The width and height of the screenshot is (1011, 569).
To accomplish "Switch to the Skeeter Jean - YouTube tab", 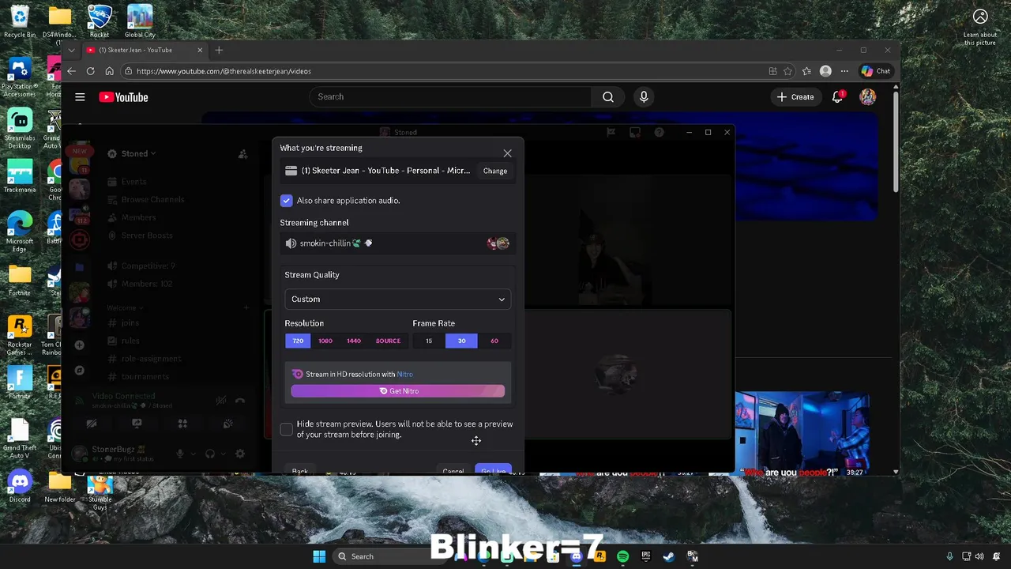I will (x=145, y=50).
